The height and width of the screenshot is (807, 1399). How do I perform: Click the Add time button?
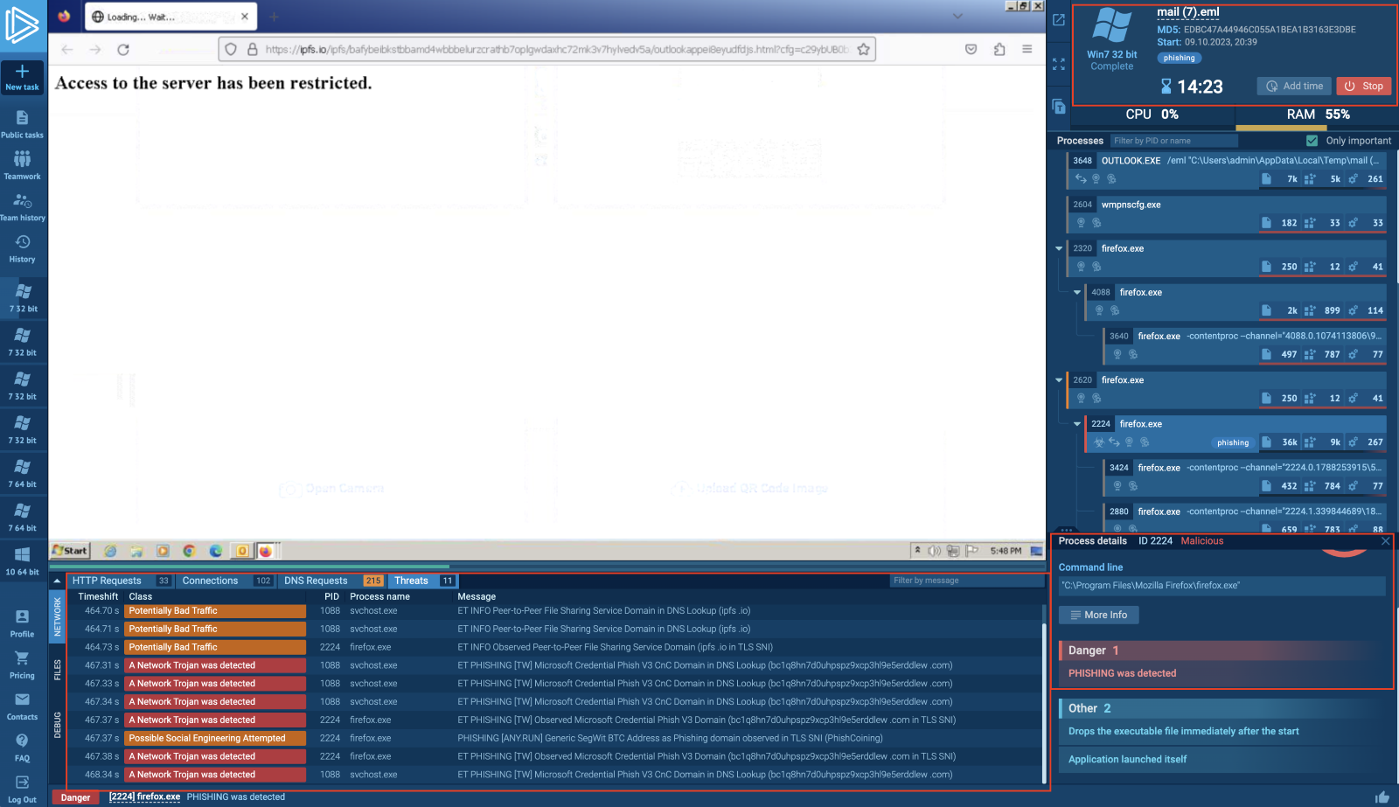pyautogui.click(x=1294, y=86)
